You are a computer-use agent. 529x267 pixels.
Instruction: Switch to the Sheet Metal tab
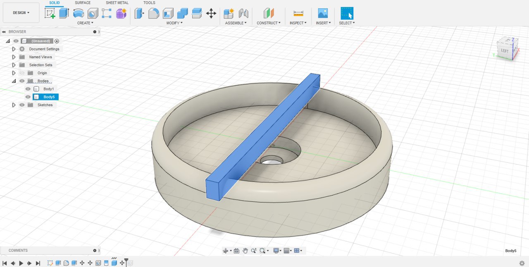coord(117,3)
